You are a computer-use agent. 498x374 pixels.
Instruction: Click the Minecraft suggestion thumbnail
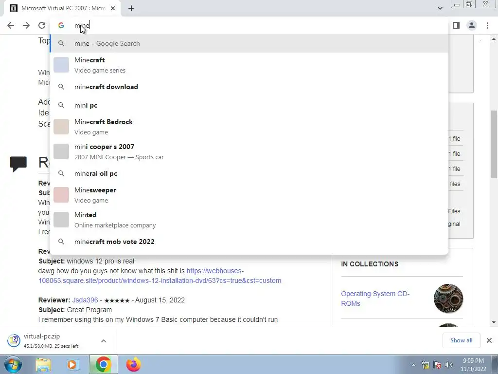61,65
